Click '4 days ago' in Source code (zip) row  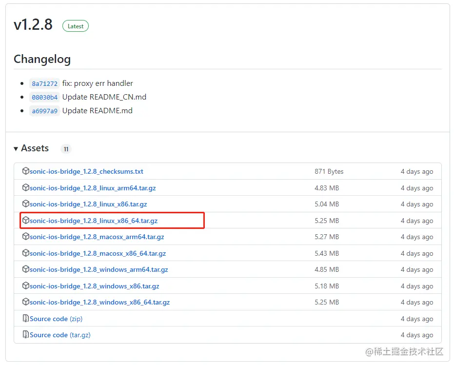pos(417,319)
